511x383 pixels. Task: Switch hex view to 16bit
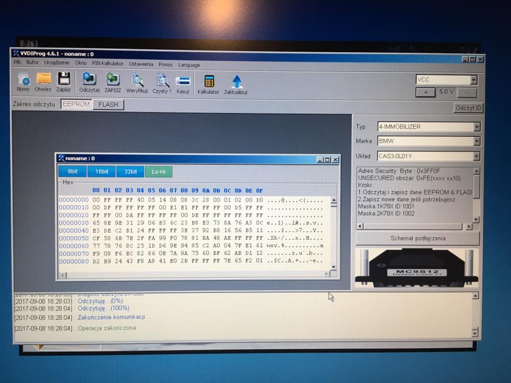(101, 171)
